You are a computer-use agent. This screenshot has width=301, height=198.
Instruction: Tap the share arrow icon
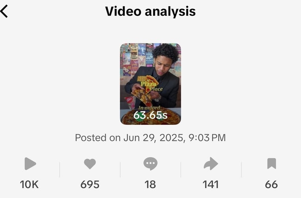pos(211,164)
